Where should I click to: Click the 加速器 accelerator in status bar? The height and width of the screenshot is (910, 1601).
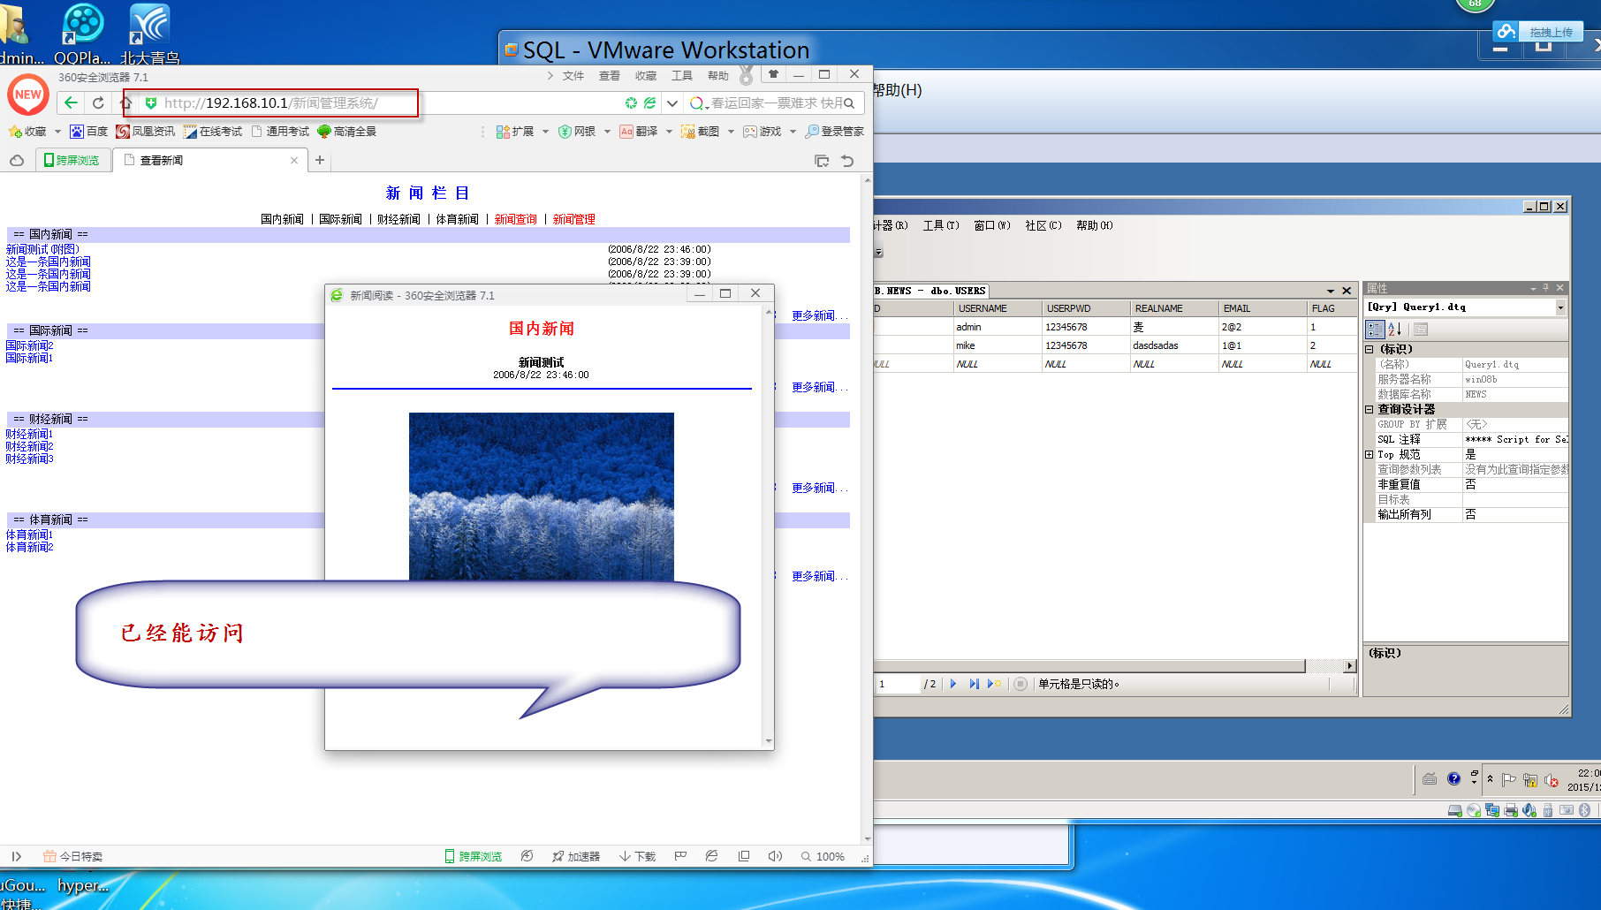coord(575,856)
